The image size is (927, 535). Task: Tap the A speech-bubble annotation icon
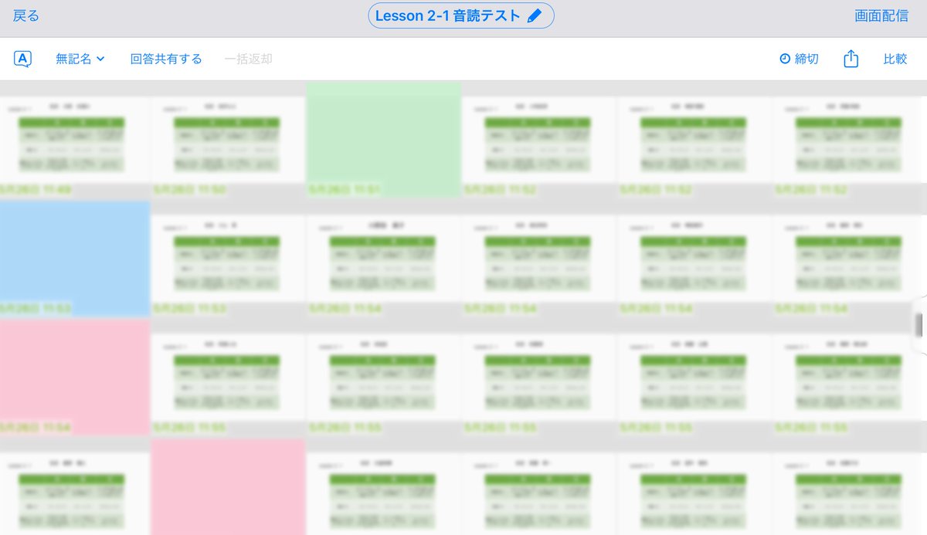point(23,59)
